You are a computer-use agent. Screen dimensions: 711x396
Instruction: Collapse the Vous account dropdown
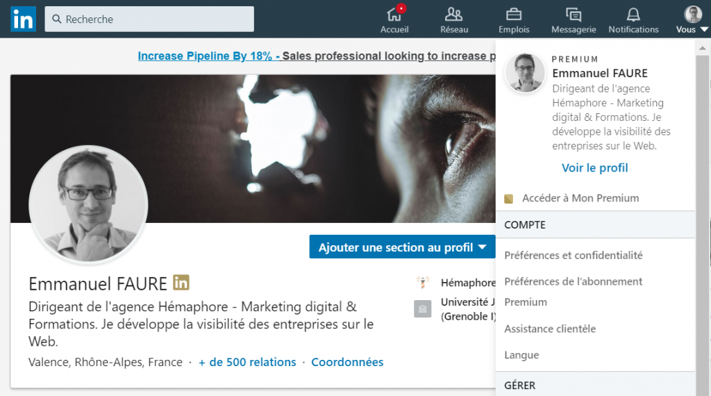pyautogui.click(x=692, y=19)
